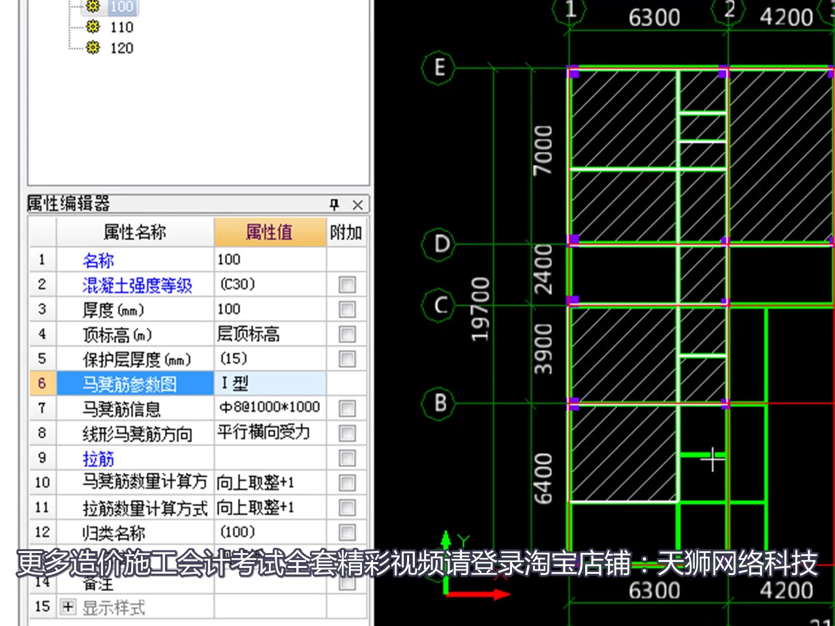Click grid bubble 1 at the top
The height and width of the screenshot is (626, 835).
click(x=571, y=8)
